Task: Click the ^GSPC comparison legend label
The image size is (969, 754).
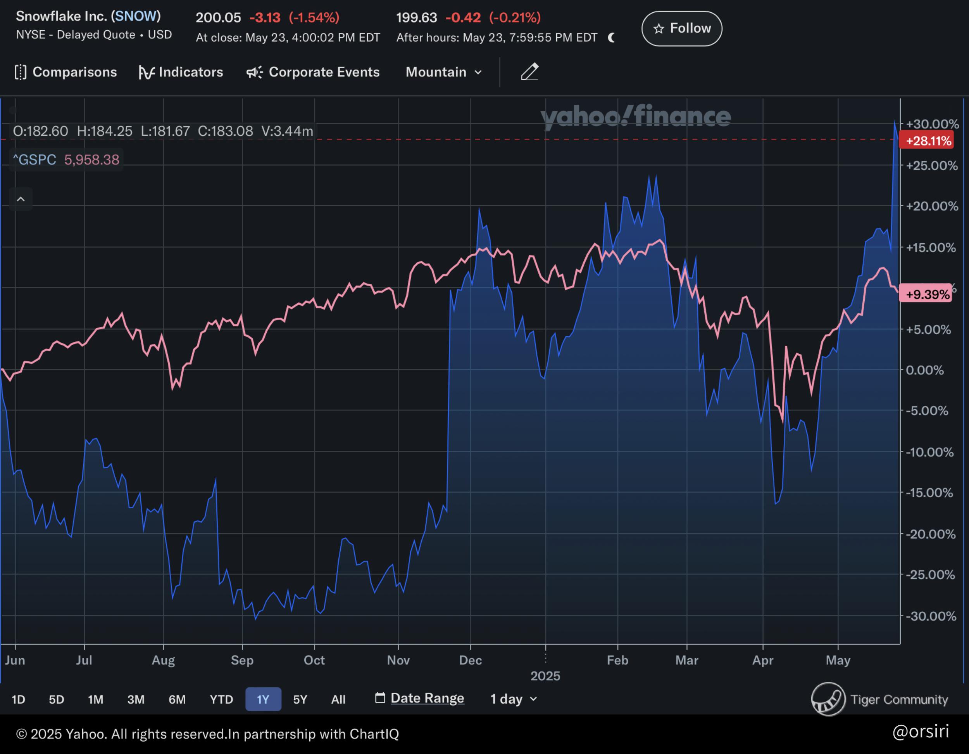Action: pyautogui.click(x=34, y=159)
